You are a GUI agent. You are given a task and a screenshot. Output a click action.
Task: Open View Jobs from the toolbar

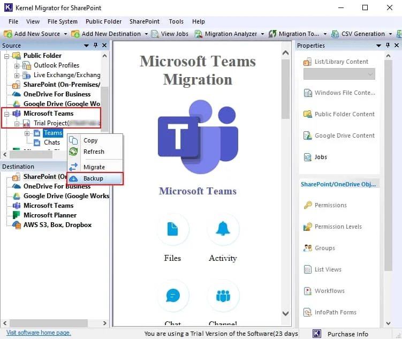(170, 34)
